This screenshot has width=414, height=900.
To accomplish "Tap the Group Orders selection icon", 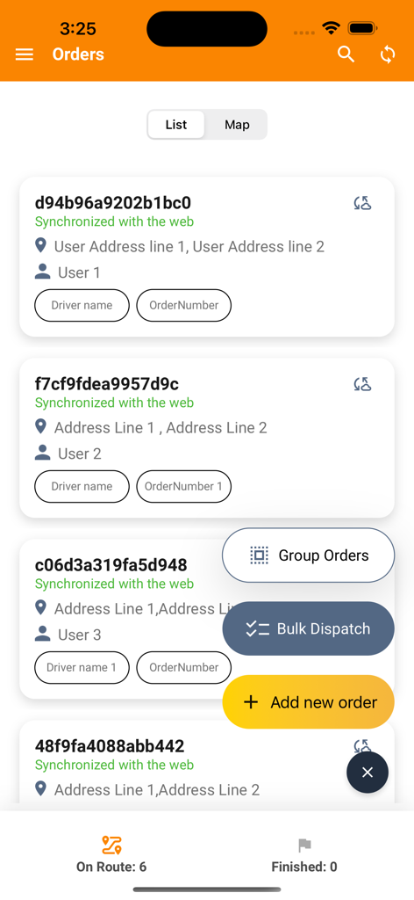I will tap(259, 555).
